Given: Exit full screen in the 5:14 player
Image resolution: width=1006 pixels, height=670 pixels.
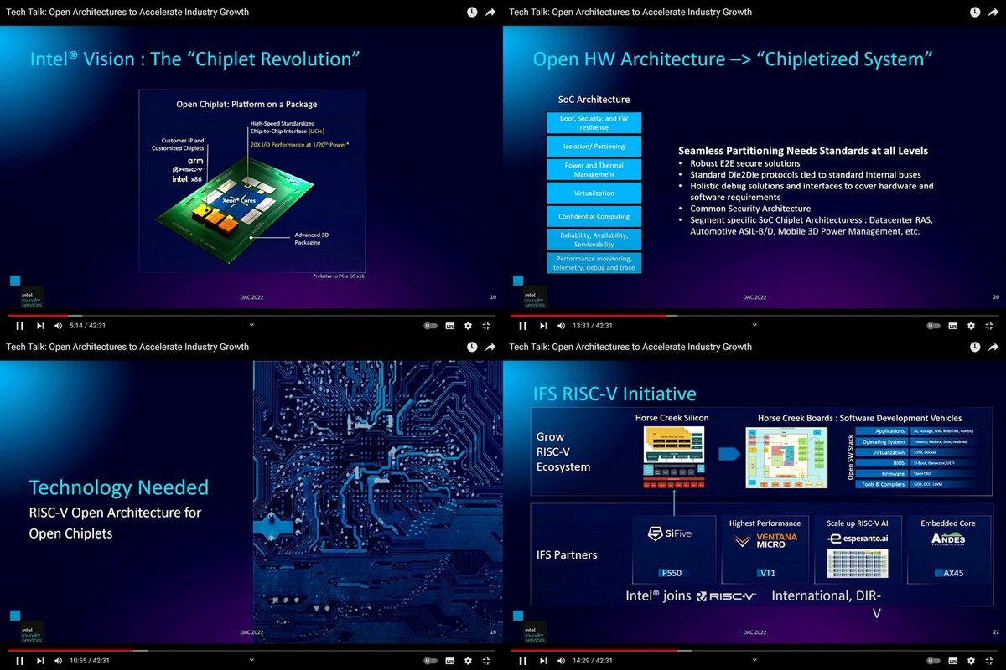Looking at the screenshot, I should point(486,326).
